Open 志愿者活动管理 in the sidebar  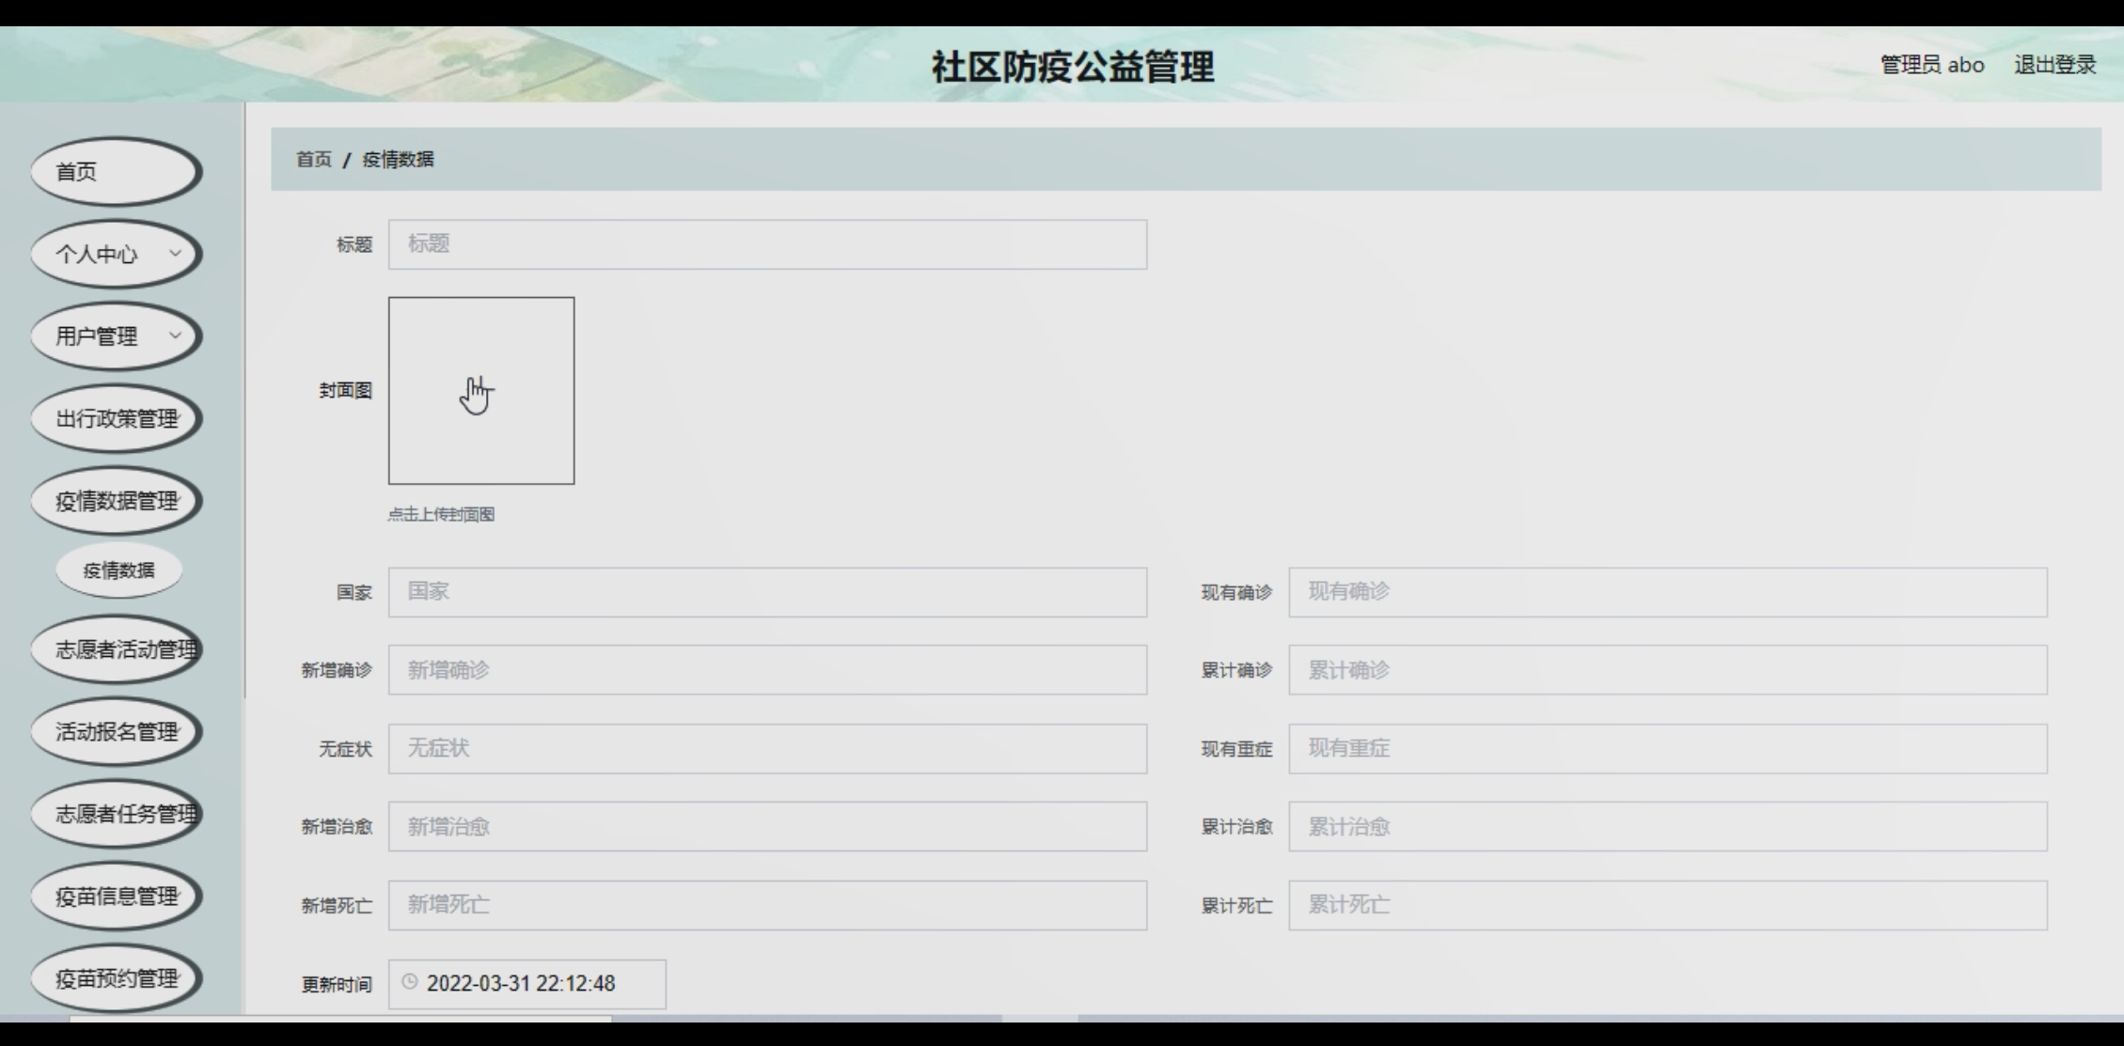[117, 649]
